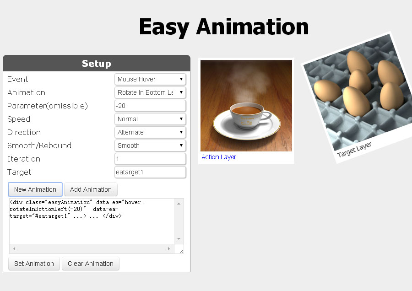
Task: Click the Target label
Action: [19, 172]
